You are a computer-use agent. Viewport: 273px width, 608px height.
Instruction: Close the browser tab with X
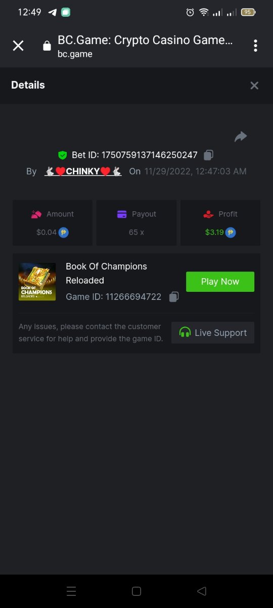(x=18, y=46)
